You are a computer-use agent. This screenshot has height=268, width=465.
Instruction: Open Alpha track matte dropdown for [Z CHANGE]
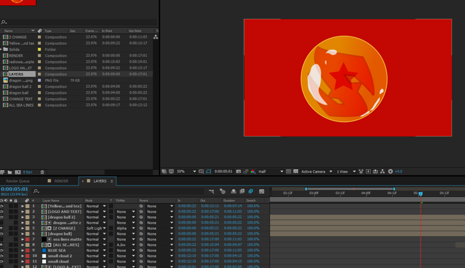[x=125, y=228]
